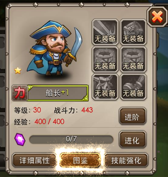Select the empty boots equipment slot
168x177 pixels.
133,87
